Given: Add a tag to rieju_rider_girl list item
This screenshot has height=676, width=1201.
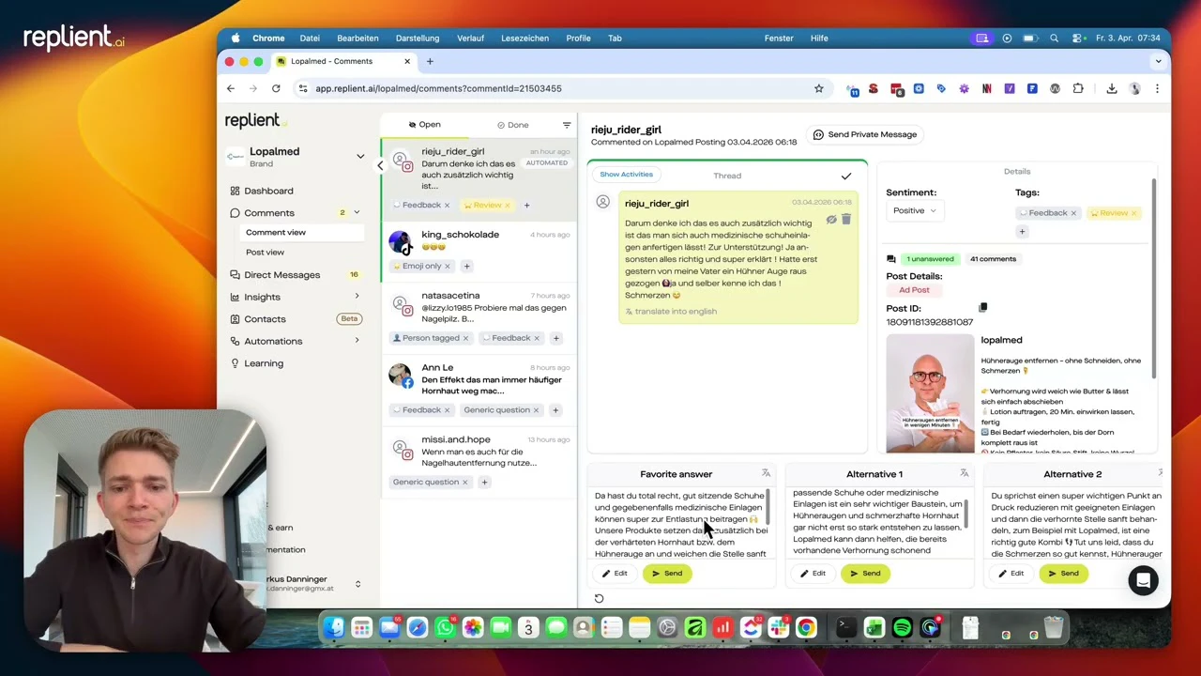Looking at the screenshot, I should (x=526, y=205).
